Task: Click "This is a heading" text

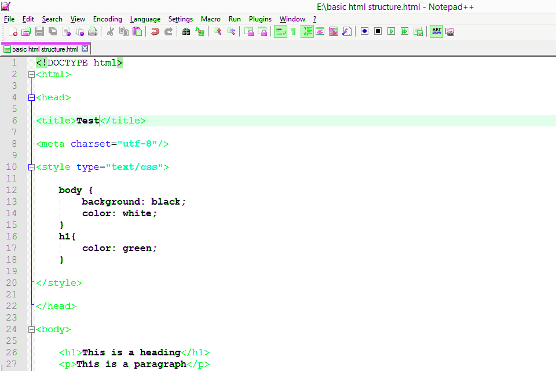Action: coord(131,352)
